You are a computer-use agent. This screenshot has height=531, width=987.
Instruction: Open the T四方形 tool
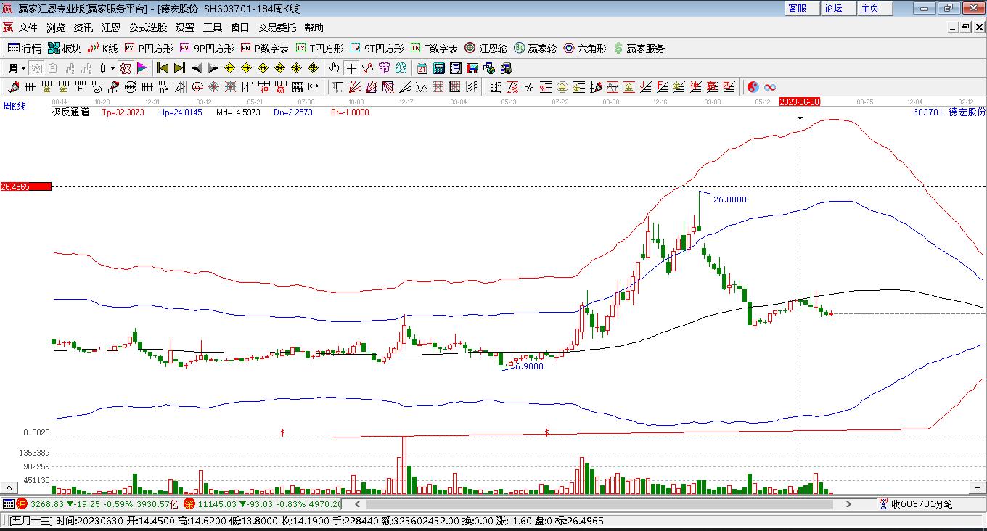point(319,49)
